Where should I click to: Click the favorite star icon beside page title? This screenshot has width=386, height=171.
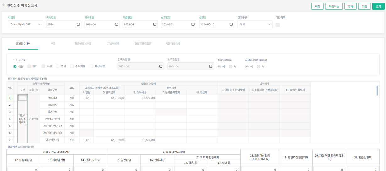pyautogui.click(x=3, y=5)
